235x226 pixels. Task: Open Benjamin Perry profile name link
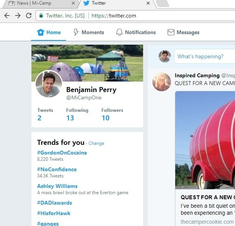tap(91, 90)
